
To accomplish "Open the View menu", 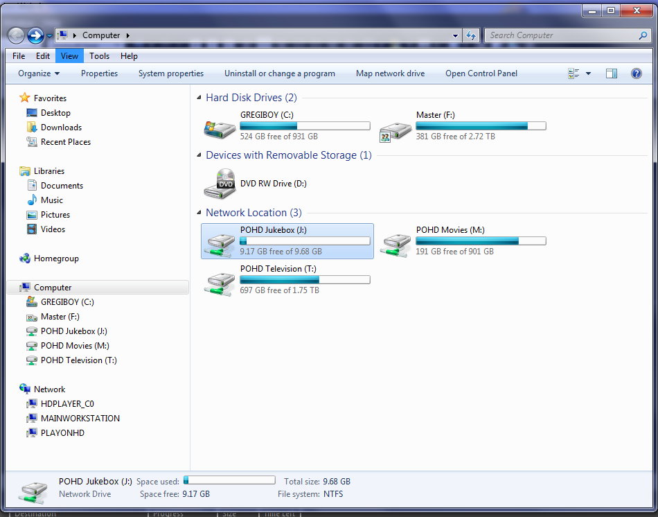I will tap(69, 56).
